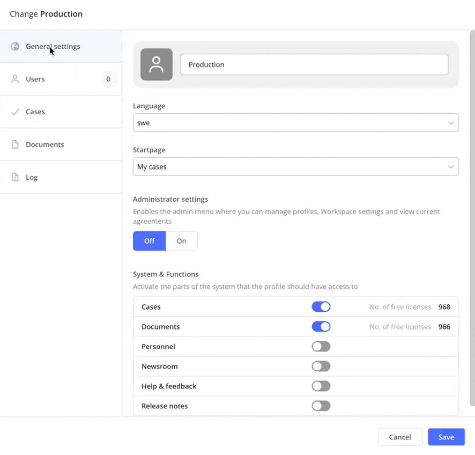Click the globe icon beside General settings

[x=15, y=47]
